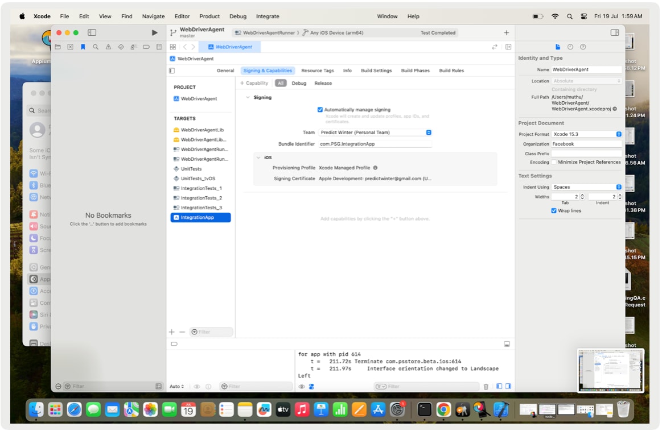This screenshot has width=662, height=431.
Task: Select the Bookmark navigator icon
Action: pos(83,47)
